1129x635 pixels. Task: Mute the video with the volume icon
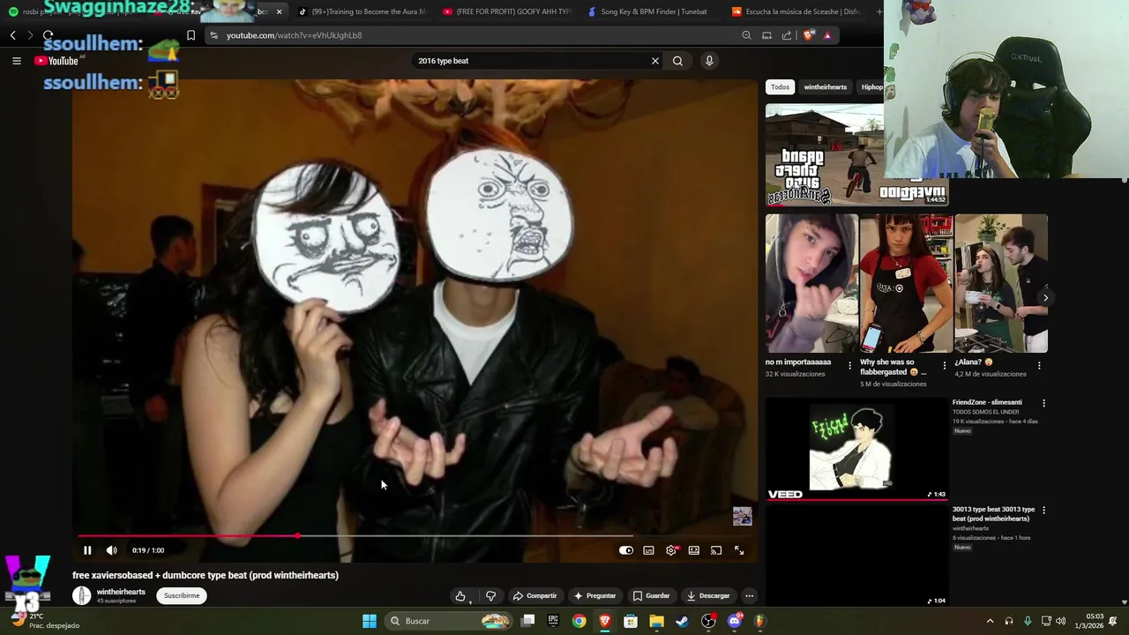pyautogui.click(x=111, y=550)
